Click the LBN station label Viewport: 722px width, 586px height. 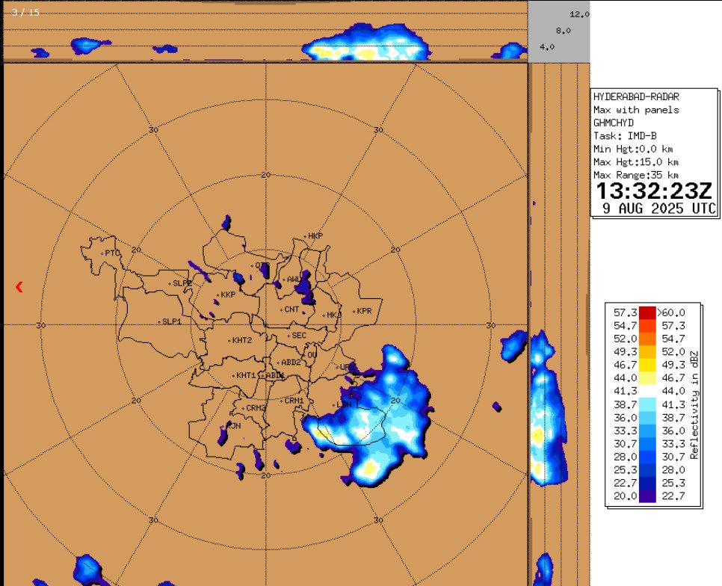pos(344,404)
